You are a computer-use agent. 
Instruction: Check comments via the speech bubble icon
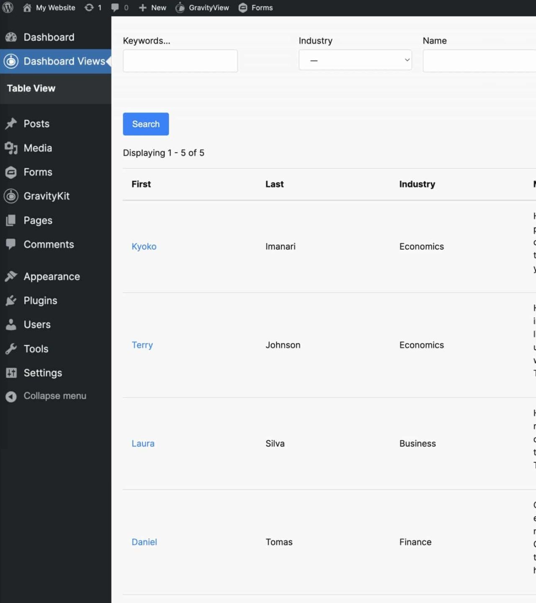(115, 7)
